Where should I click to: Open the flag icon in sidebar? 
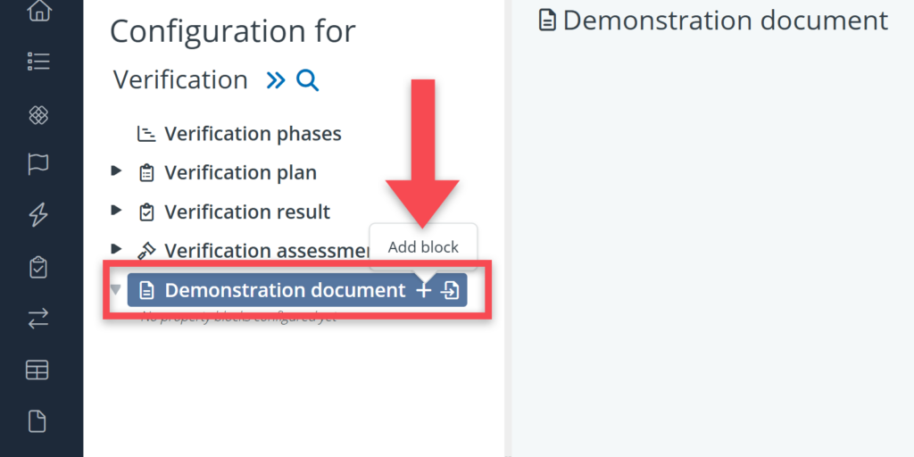(x=38, y=163)
